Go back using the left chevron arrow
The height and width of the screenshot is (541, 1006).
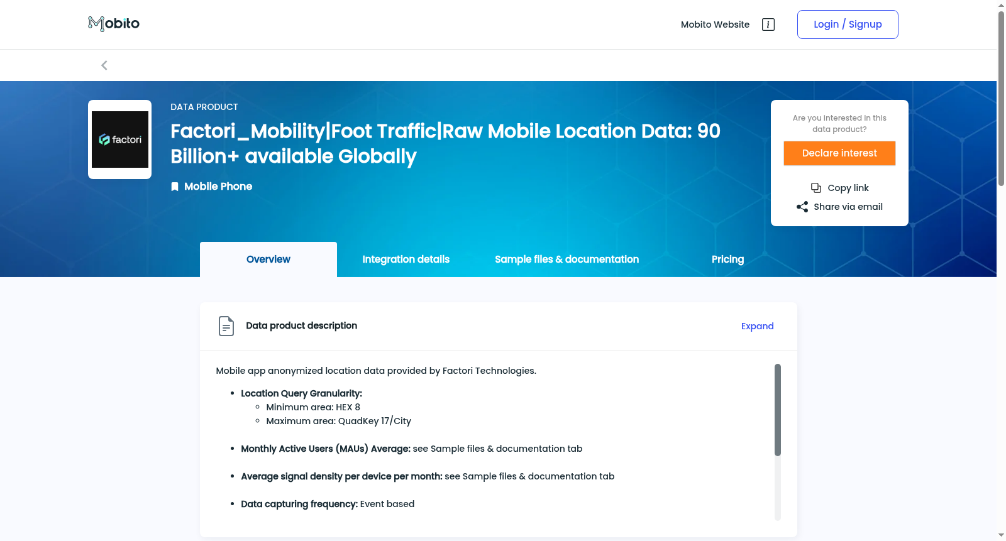click(x=104, y=65)
